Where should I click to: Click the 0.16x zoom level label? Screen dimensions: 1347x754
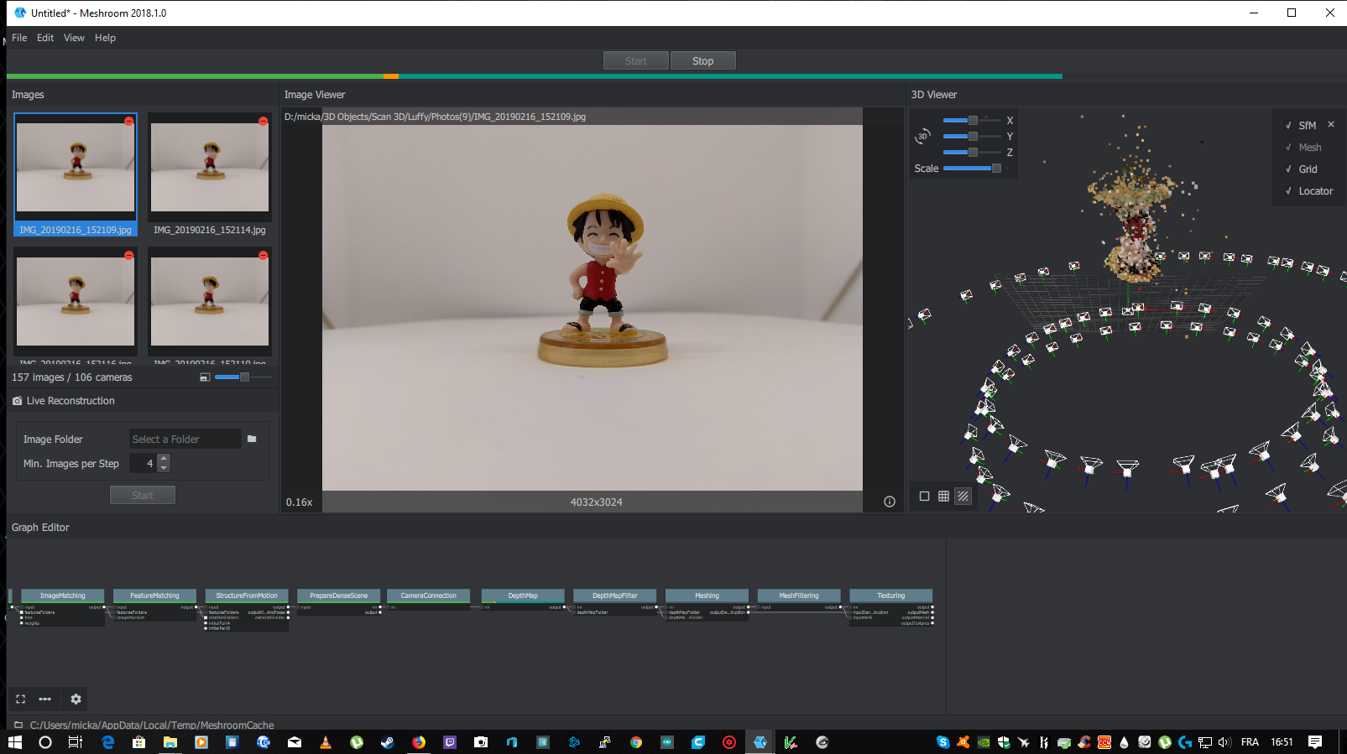click(299, 502)
